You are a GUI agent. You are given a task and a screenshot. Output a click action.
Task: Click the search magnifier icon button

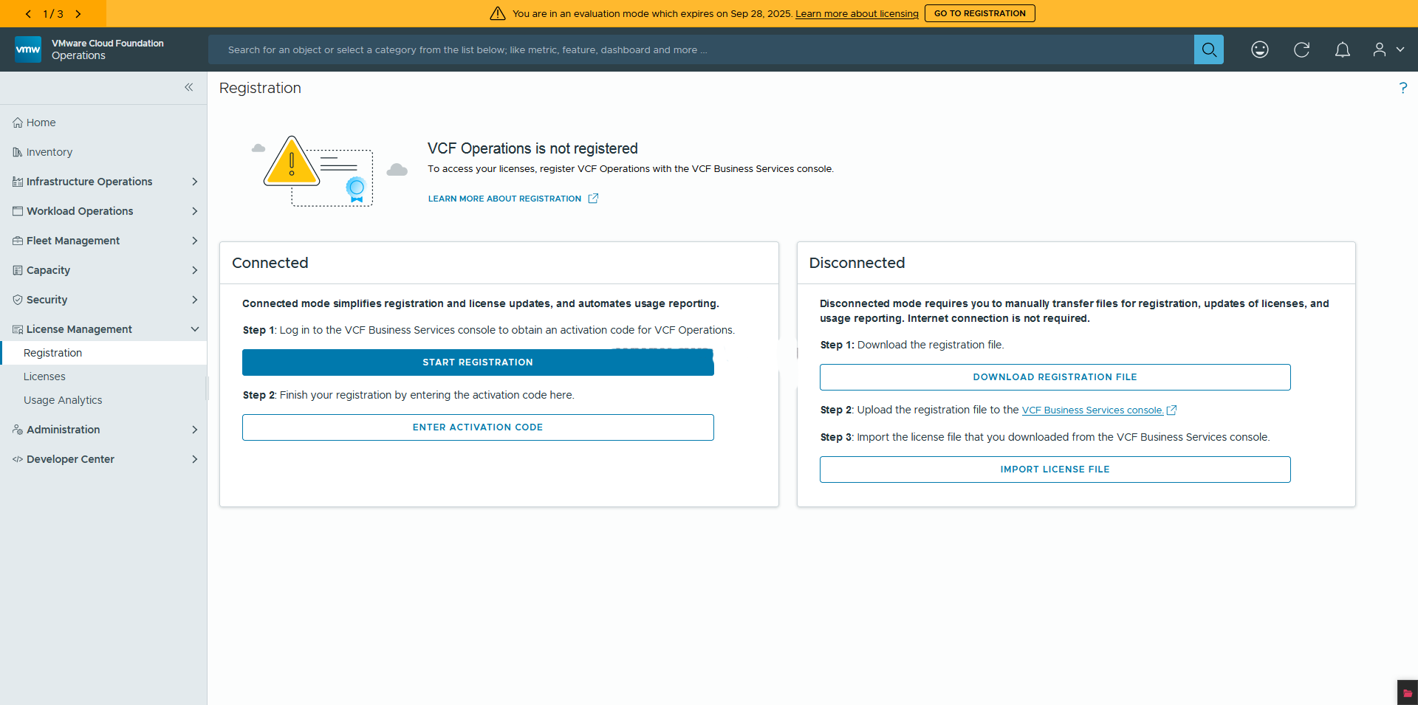(x=1208, y=49)
